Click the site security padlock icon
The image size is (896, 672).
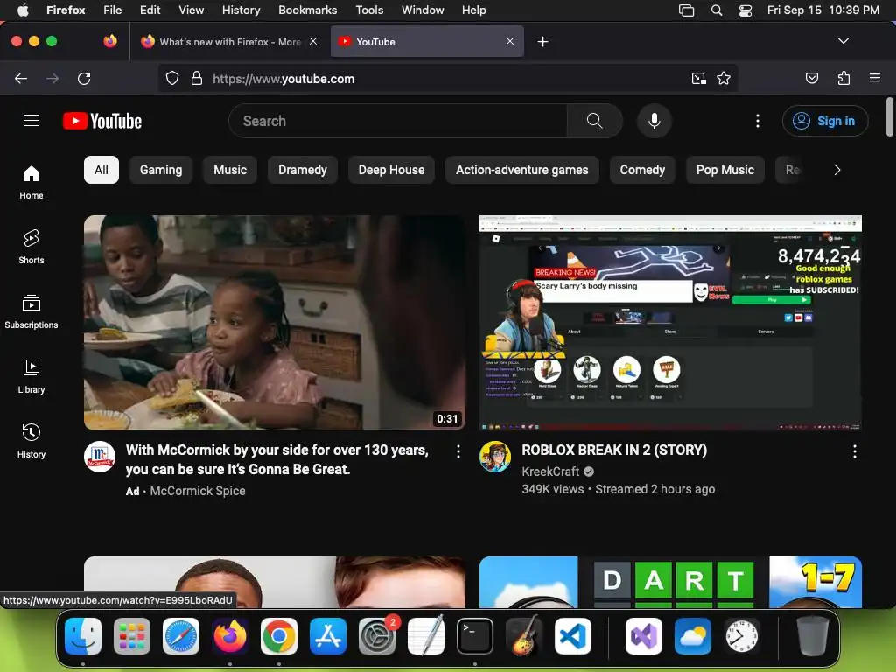click(x=197, y=78)
